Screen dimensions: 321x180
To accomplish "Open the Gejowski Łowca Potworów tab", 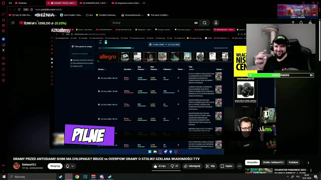I will (x=125, y=3).
